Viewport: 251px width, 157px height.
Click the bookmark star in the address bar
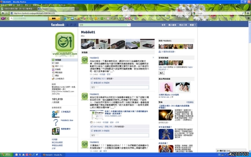coord(184,13)
